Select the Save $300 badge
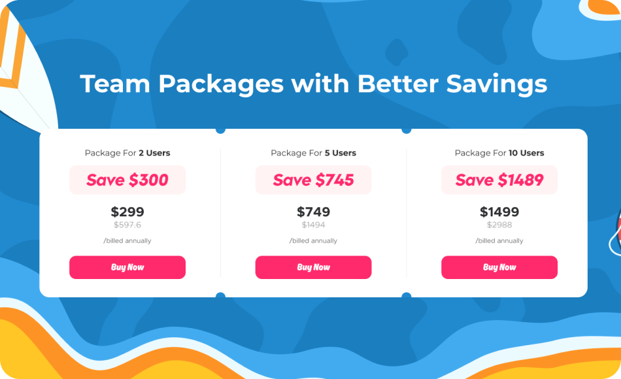 [x=127, y=180]
